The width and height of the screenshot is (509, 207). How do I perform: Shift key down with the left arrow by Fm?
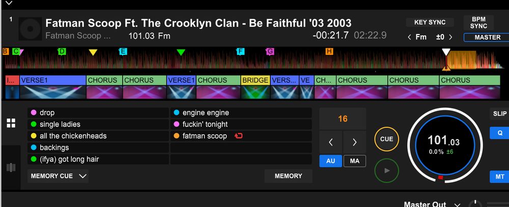pyautogui.click(x=409, y=37)
